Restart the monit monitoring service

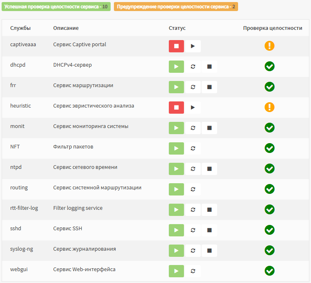click(x=193, y=128)
